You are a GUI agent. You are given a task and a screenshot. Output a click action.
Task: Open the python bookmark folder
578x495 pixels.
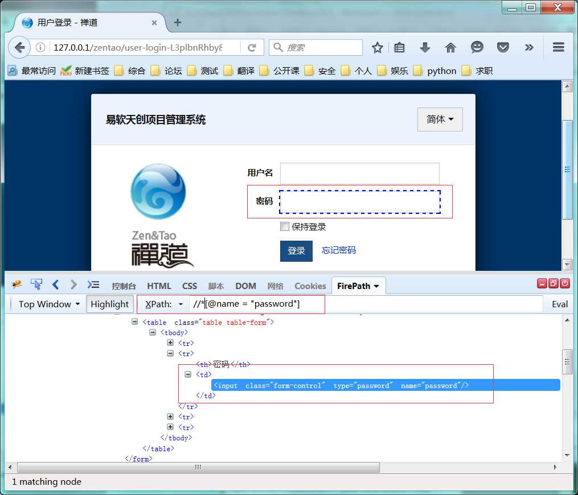pyautogui.click(x=435, y=71)
